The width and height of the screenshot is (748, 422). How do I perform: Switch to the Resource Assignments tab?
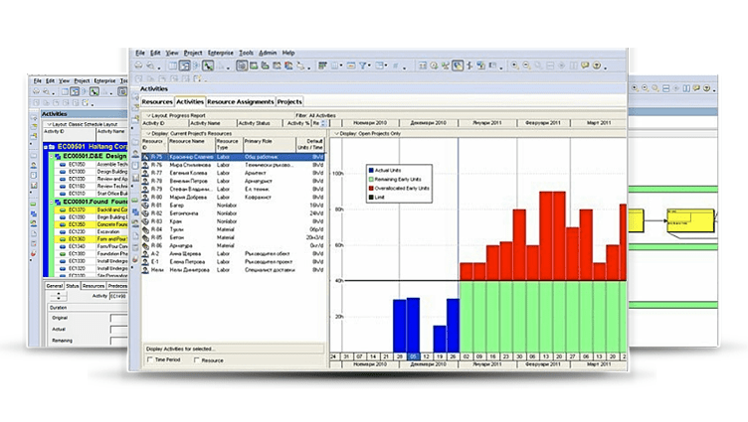(239, 101)
